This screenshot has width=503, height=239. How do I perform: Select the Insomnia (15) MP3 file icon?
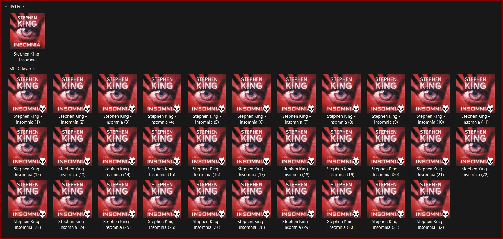[x=162, y=146]
